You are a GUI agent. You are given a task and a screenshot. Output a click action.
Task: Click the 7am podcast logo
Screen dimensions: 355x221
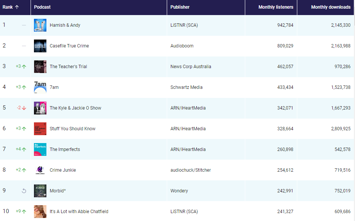40,87
